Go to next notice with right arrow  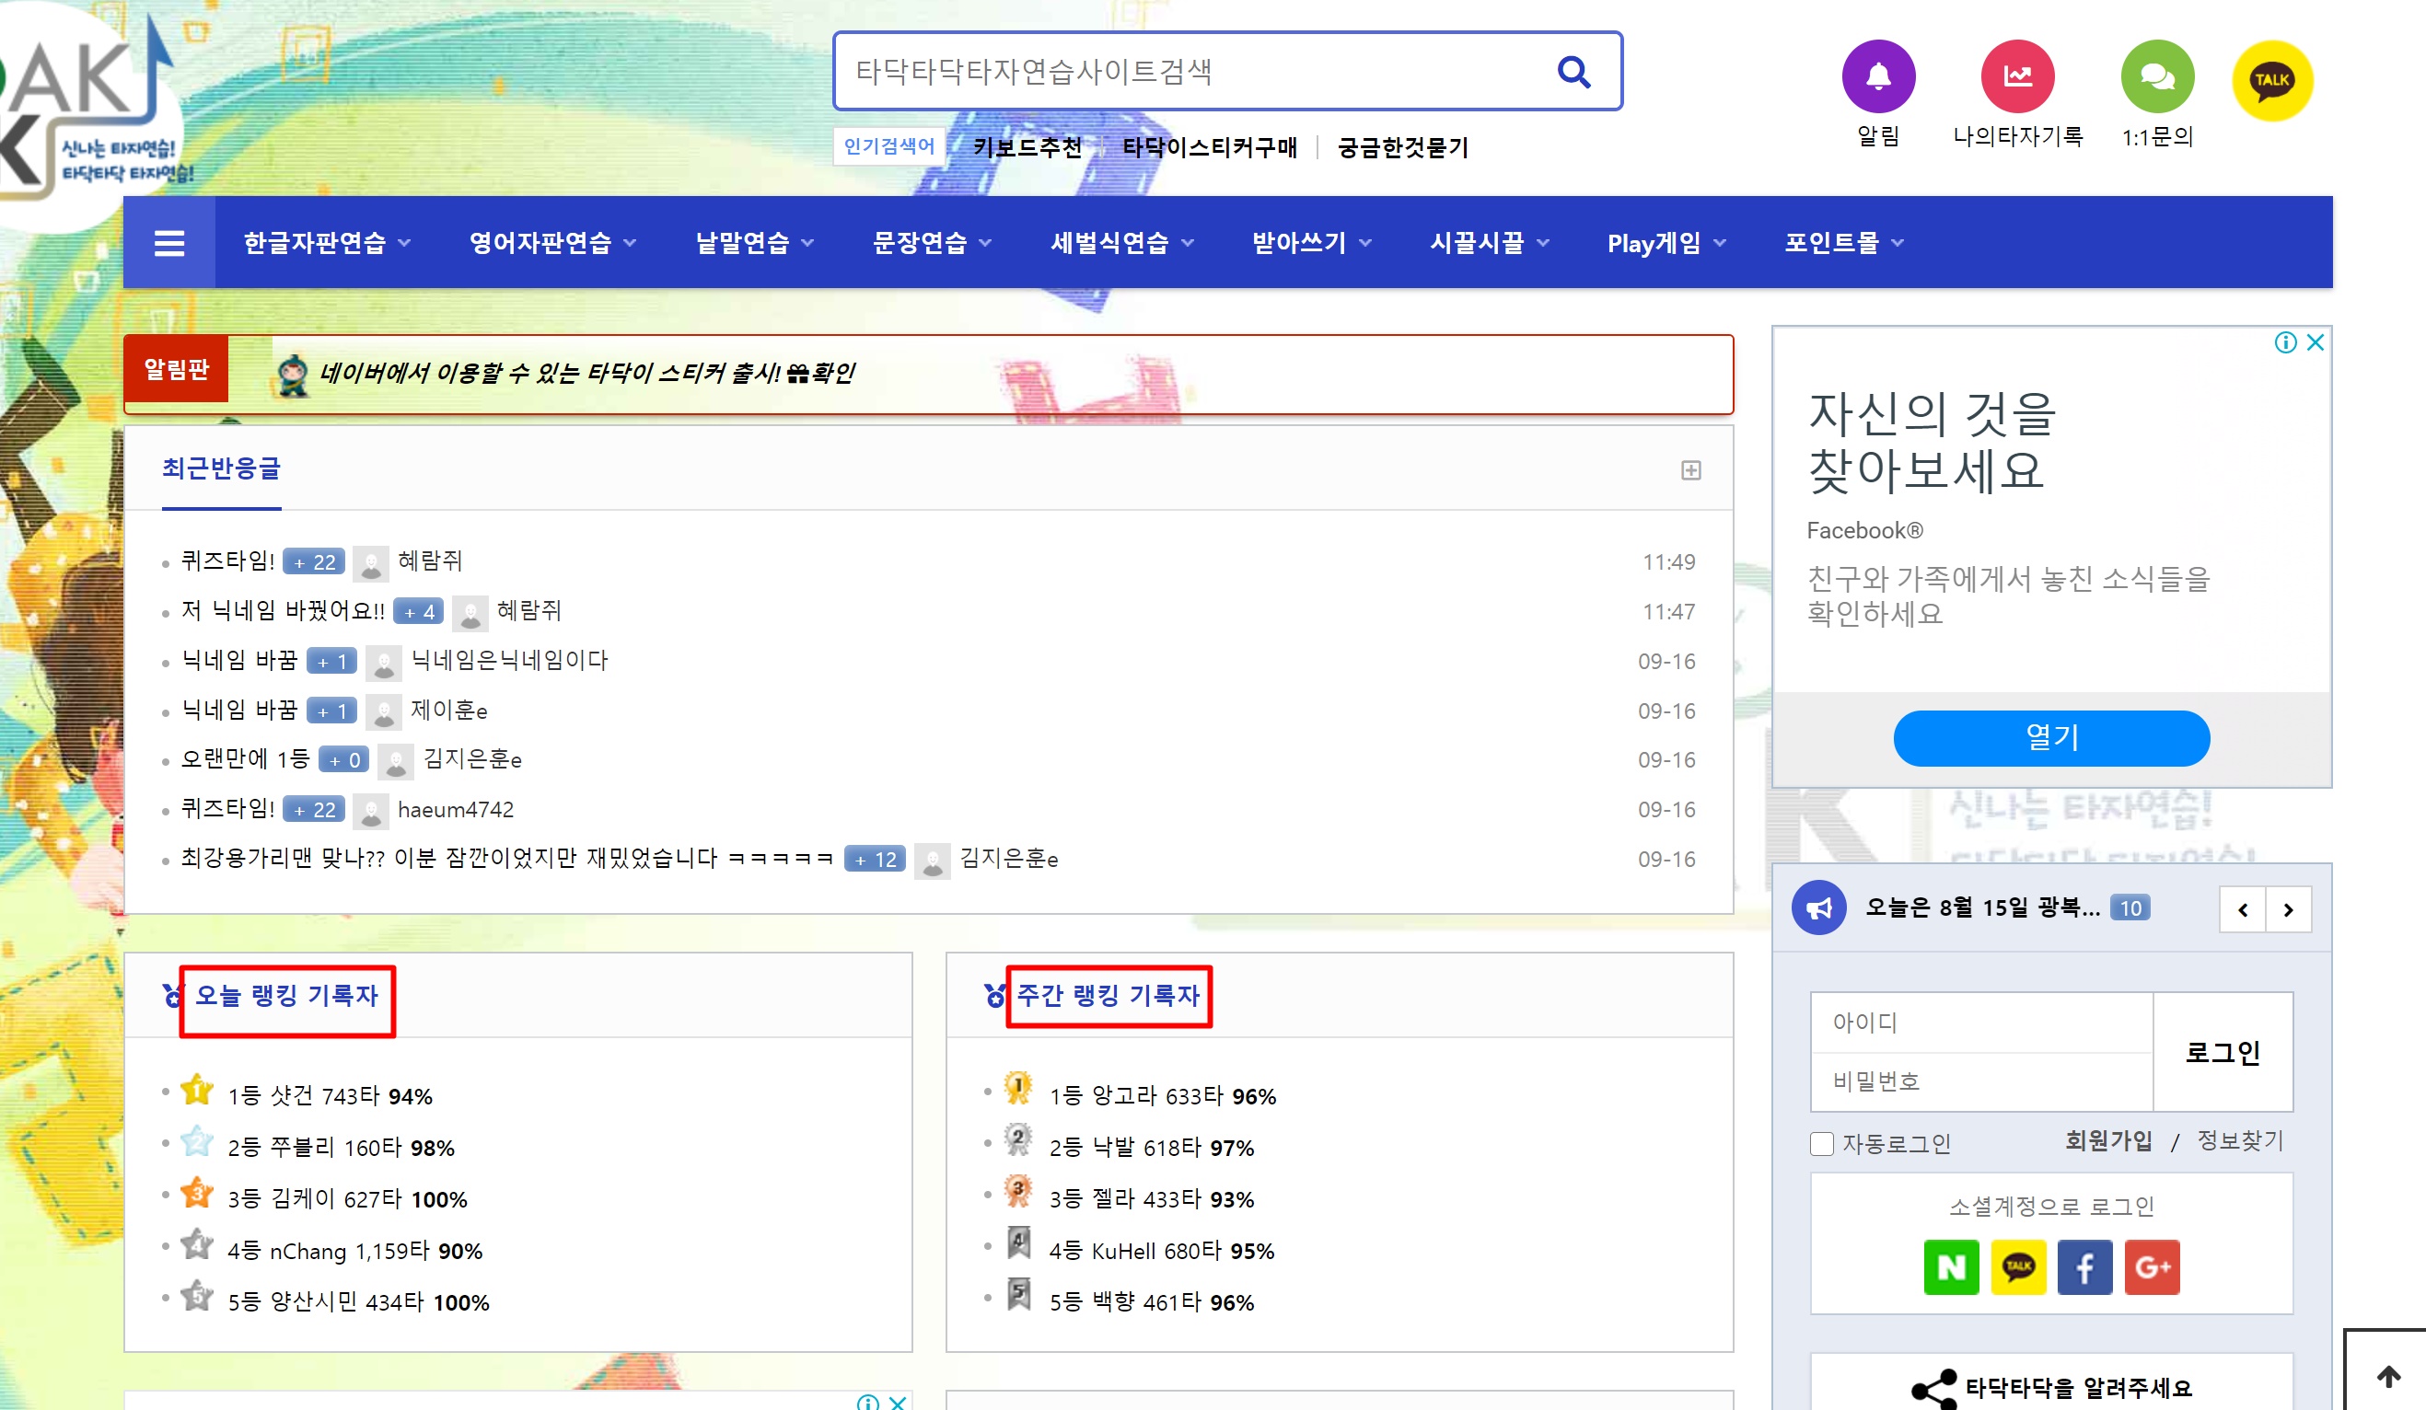(x=2288, y=909)
